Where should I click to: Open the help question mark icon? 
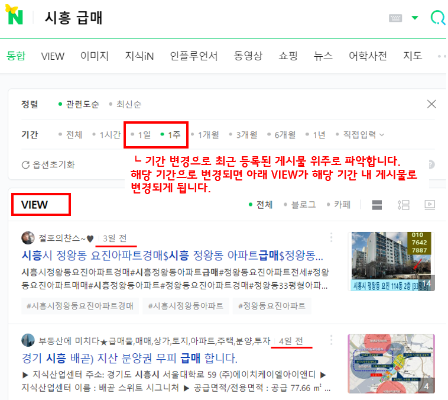coord(431,164)
